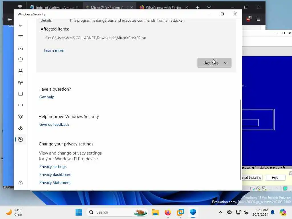Image resolution: width=292 pixels, height=219 pixels.
Task: Click the hard disk status icon in VMware
Action: pyautogui.click(x=252, y=188)
